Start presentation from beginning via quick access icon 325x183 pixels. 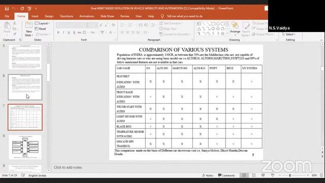29,9
